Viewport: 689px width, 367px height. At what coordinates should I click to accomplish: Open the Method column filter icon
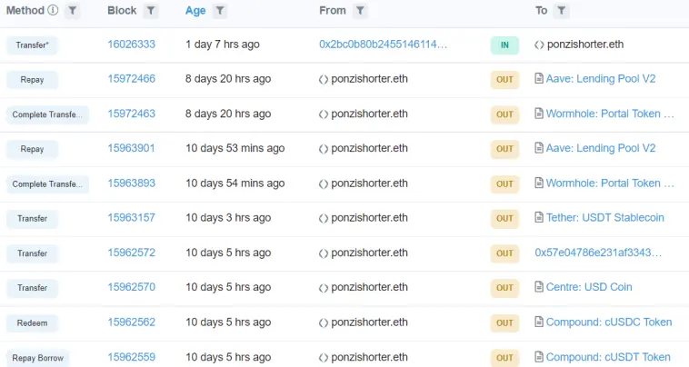pos(73,11)
